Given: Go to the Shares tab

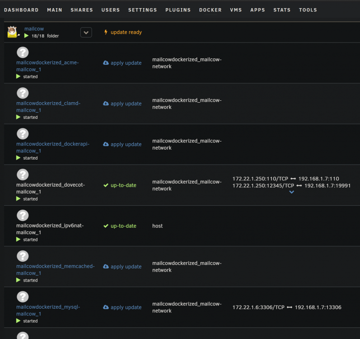Looking at the screenshot, I should (82, 10).
